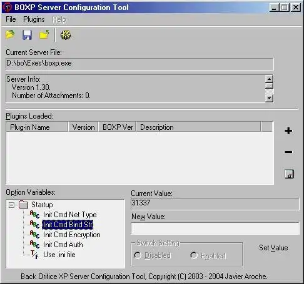Open the File menu
Viewport: 304px width, 284px height.
pos(11,19)
